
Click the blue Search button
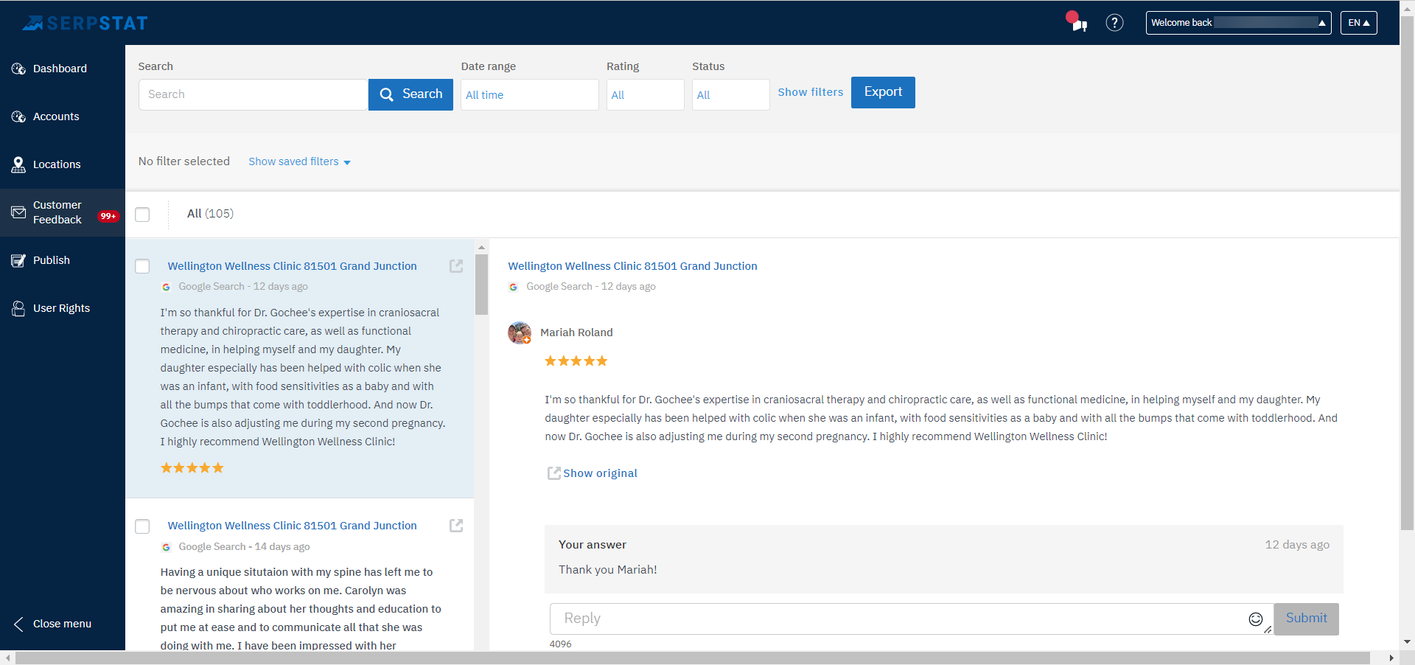click(x=410, y=94)
